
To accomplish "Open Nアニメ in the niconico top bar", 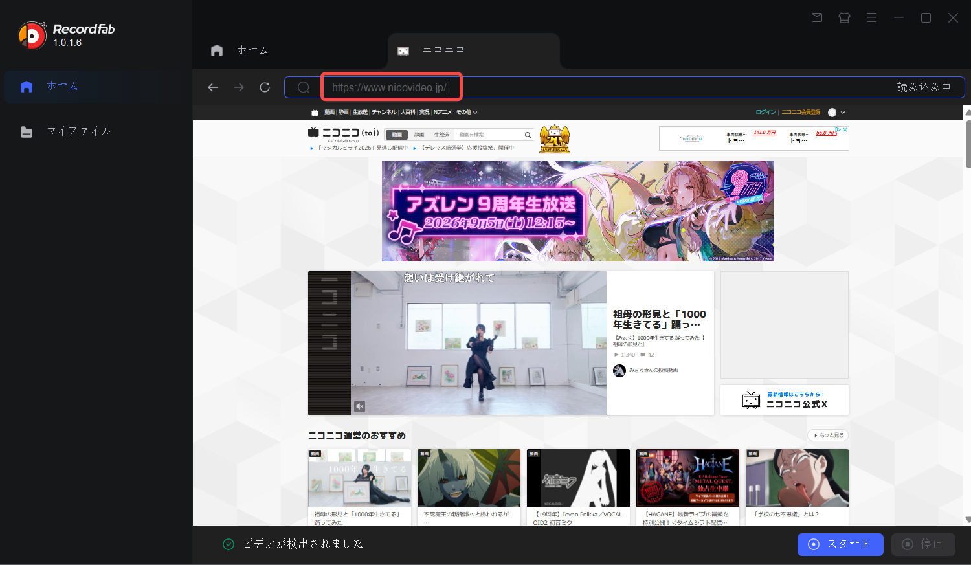I will point(443,113).
